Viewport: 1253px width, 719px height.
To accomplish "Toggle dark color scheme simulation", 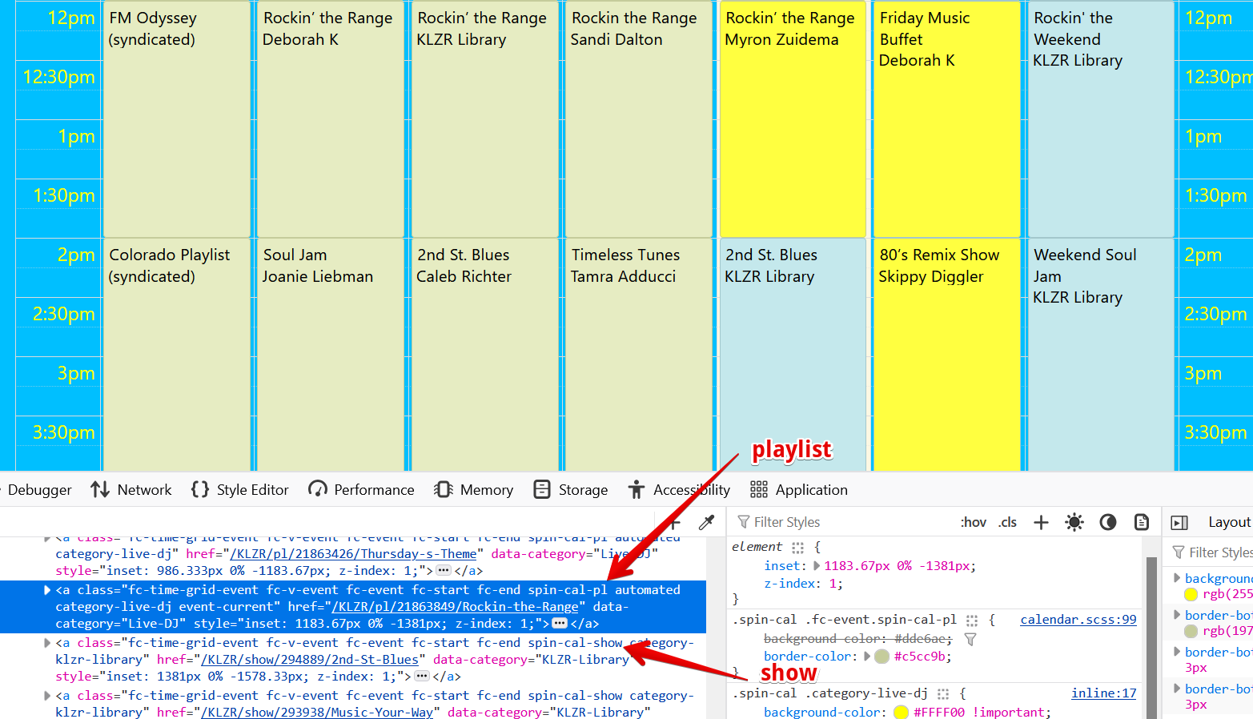I will pos(1108,522).
